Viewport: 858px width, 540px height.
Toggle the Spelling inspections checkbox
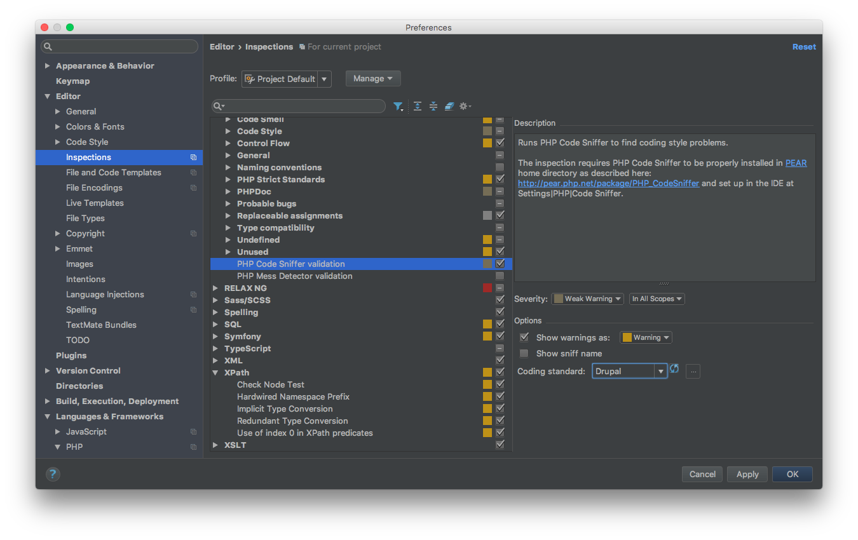tap(500, 312)
